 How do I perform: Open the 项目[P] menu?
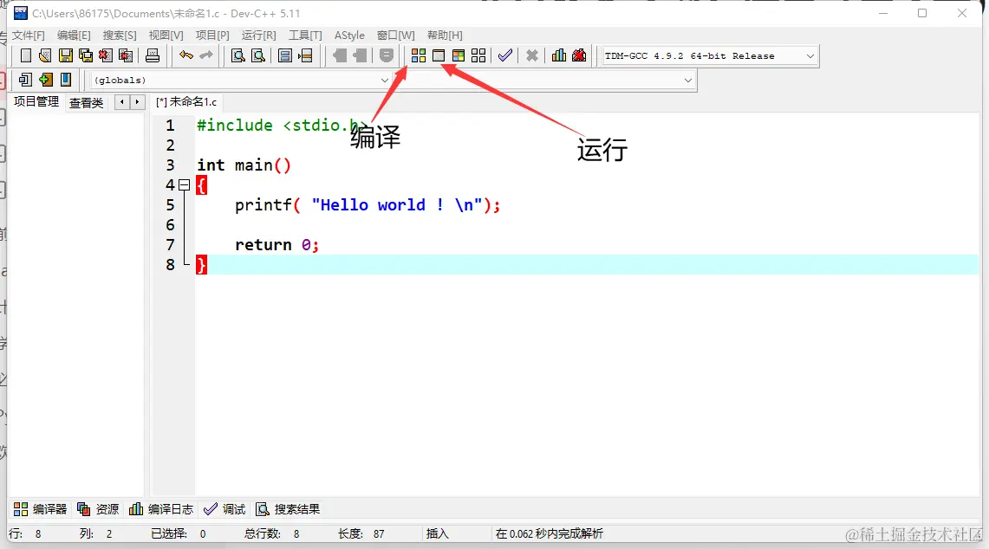click(x=212, y=36)
